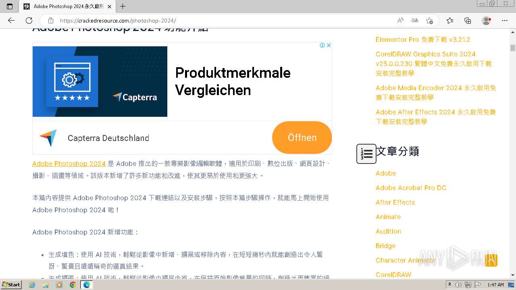Close the Capterra advertisement
The height and width of the screenshot is (290, 516).
(x=329, y=45)
